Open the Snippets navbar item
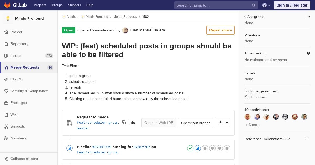 coord(74,5)
